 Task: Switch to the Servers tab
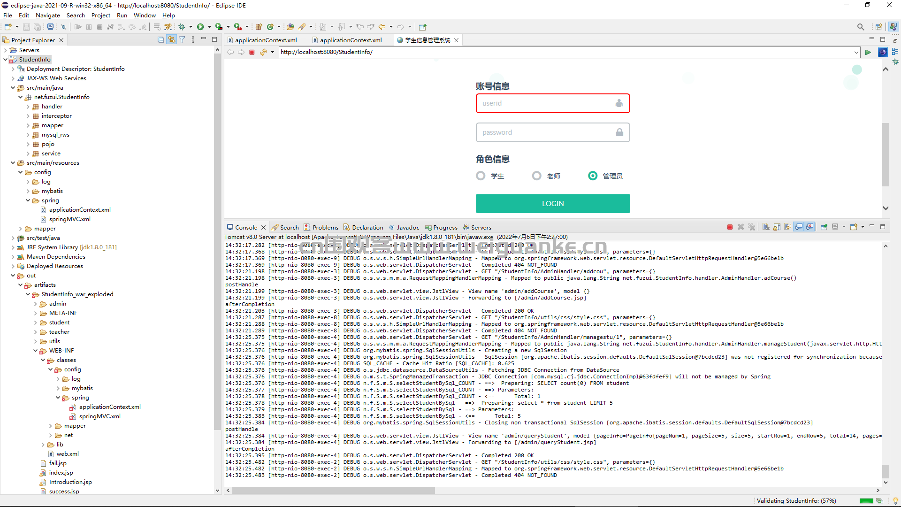tap(477, 227)
